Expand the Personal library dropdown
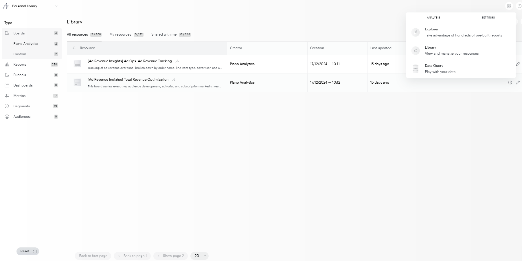This screenshot has height=261, width=522. tap(56, 6)
